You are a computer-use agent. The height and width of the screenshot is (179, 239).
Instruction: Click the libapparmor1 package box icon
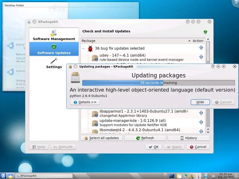(x=95, y=114)
